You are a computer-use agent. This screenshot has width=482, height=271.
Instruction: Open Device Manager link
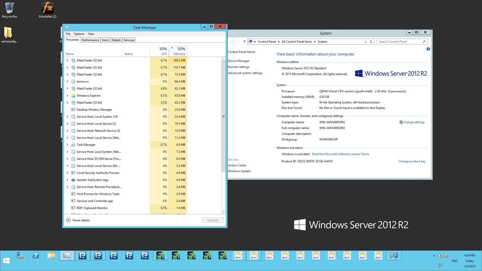click(x=238, y=61)
